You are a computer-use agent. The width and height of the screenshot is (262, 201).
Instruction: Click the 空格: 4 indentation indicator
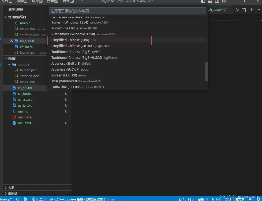coord(203,199)
